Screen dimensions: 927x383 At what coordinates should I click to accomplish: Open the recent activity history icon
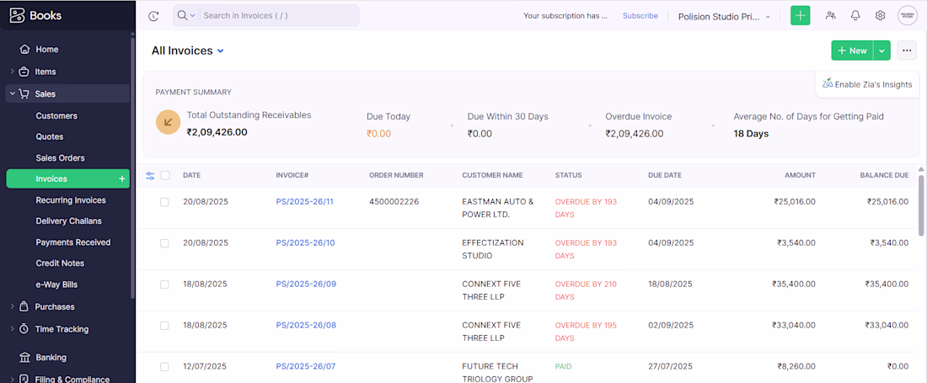coord(153,16)
